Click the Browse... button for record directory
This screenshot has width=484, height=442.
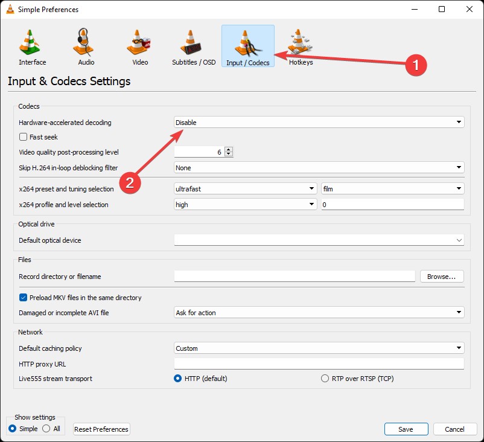(x=441, y=277)
